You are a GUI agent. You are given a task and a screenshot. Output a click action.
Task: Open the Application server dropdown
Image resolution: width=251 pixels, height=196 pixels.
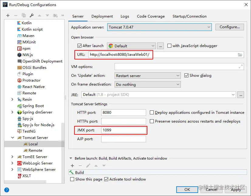click(x=160, y=27)
